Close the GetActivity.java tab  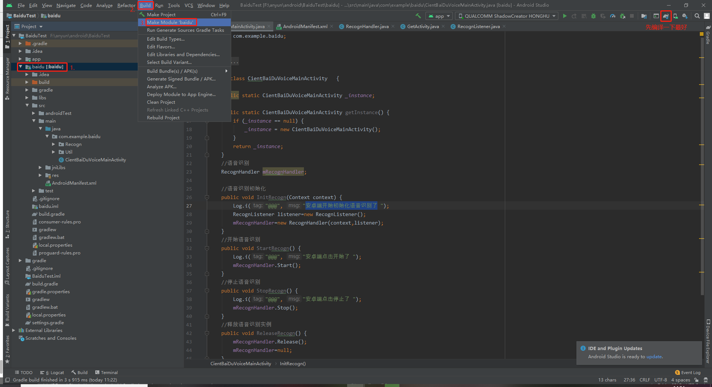click(x=443, y=27)
